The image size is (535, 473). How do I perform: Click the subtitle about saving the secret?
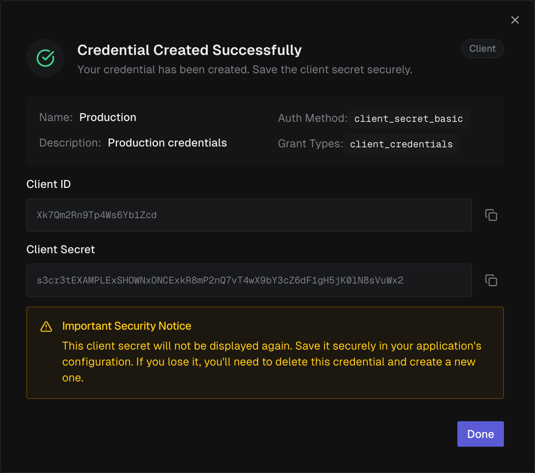[x=245, y=70]
